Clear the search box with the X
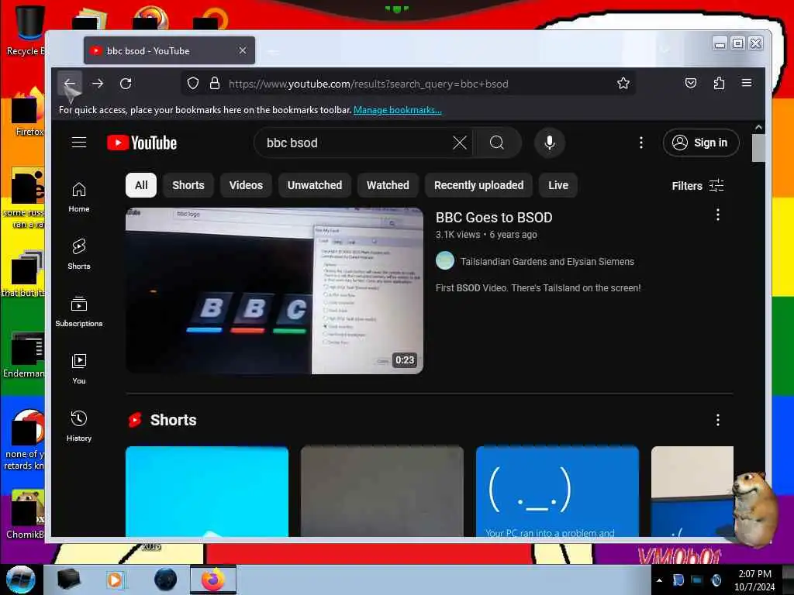 pyautogui.click(x=460, y=143)
